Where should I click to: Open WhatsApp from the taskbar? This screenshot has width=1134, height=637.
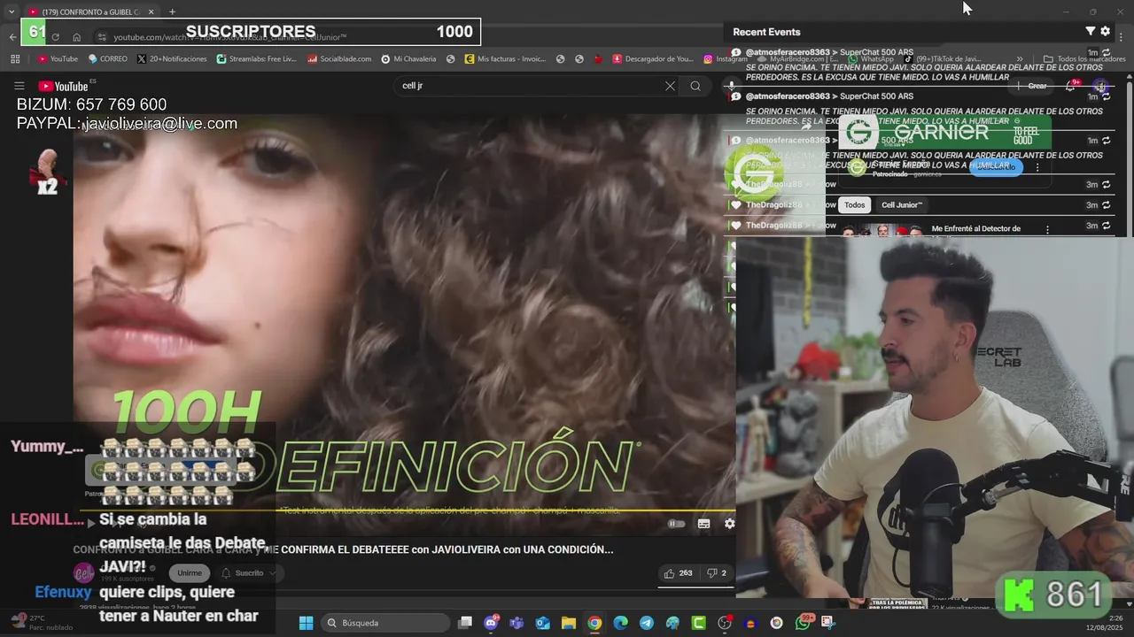click(x=803, y=623)
